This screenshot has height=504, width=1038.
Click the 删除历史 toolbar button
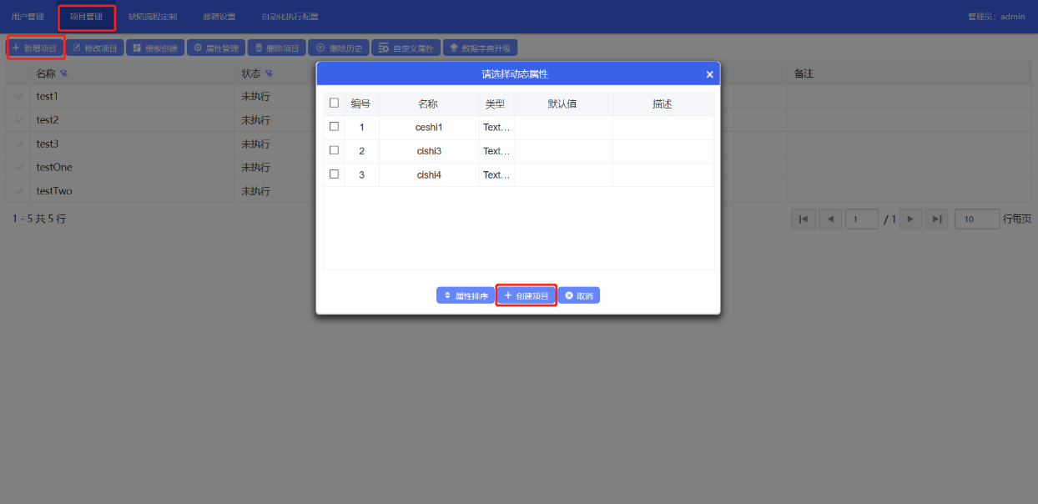tap(338, 48)
